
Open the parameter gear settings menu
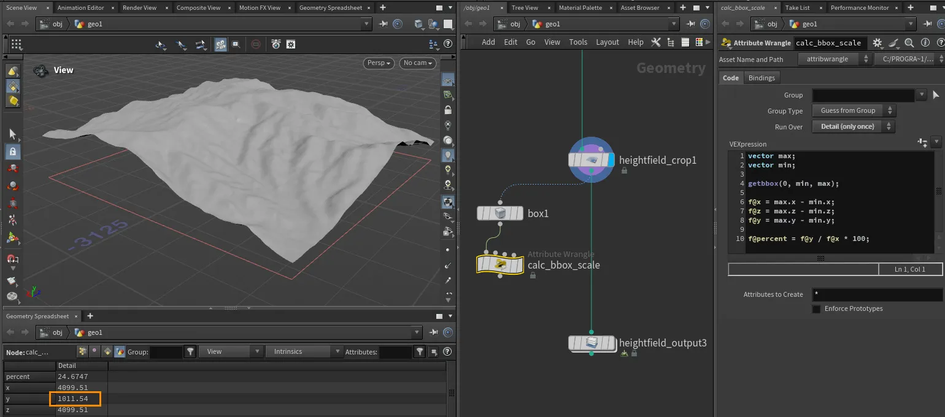877,43
